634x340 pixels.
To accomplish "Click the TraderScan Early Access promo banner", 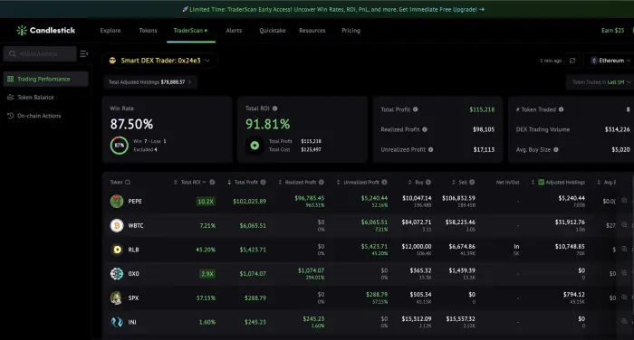I will [x=333, y=9].
